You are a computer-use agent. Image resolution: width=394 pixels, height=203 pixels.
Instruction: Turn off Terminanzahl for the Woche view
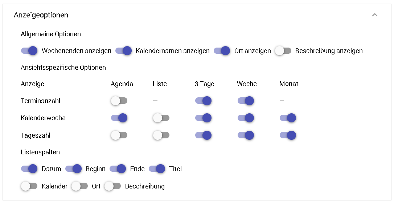246,101
